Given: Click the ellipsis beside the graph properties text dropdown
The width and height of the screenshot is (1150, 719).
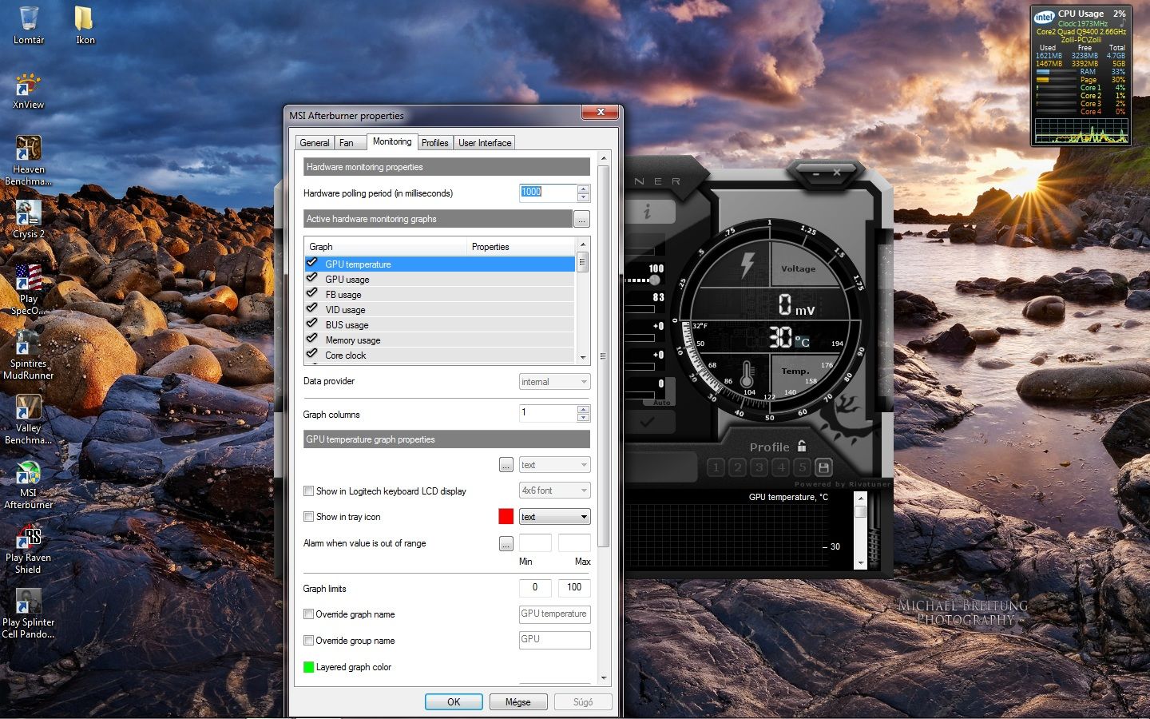Looking at the screenshot, I should [x=506, y=465].
